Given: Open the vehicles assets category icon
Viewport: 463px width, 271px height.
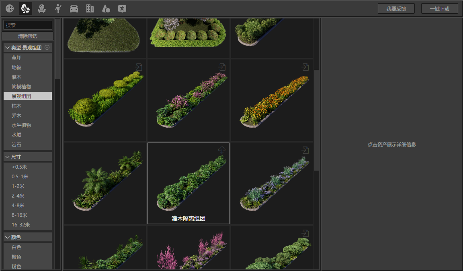Looking at the screenshot, I should 74,8.
